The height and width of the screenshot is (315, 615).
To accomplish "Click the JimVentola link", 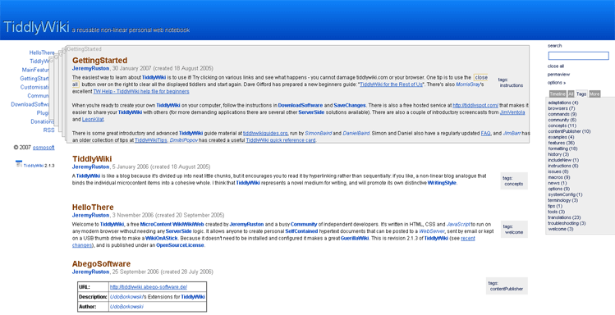I will coord(512,112).
